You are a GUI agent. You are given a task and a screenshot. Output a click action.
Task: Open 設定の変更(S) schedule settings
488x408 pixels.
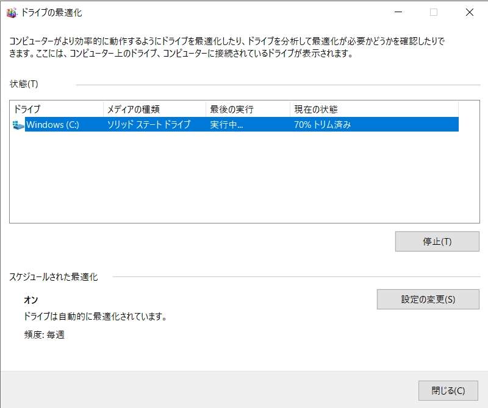point(428,300)
